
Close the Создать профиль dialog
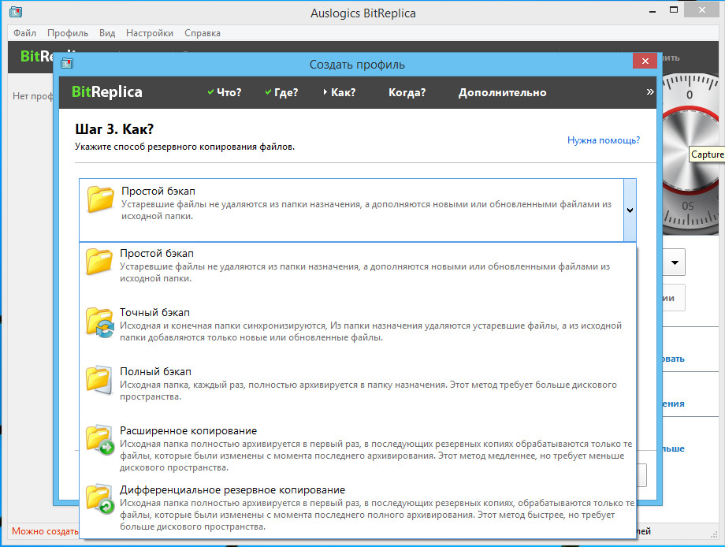[x=645, y=61]
